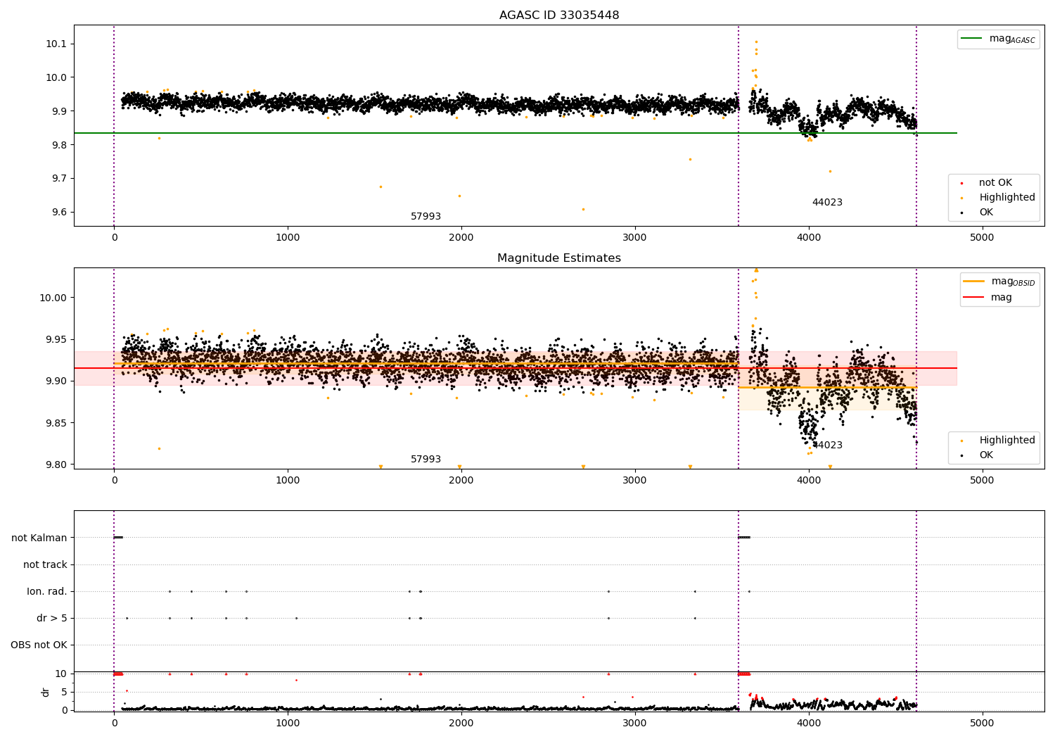This screenshot has width=1055, height=739.
Task: Click the 57993 label in the Magnitude Estimates plot
Action: coord(426,460)
